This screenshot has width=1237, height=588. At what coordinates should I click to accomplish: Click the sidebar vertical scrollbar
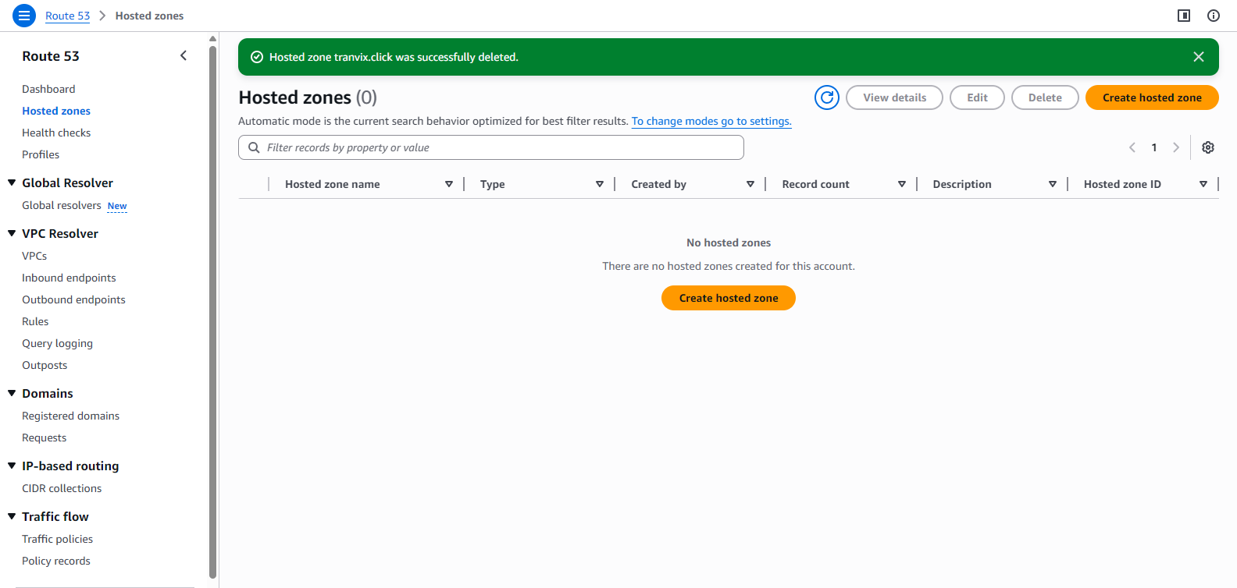click(x=212, y=312)
